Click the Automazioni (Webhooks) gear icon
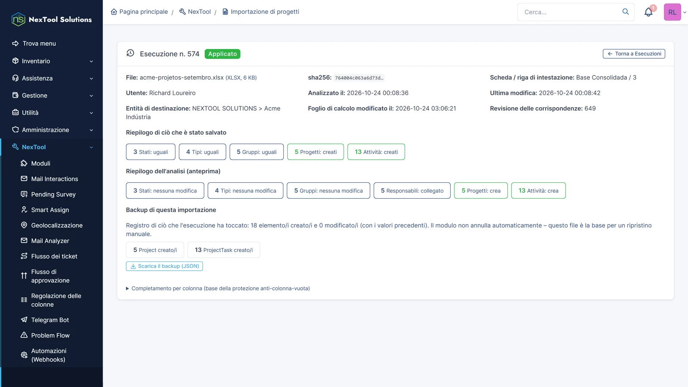 click(24, 355)
